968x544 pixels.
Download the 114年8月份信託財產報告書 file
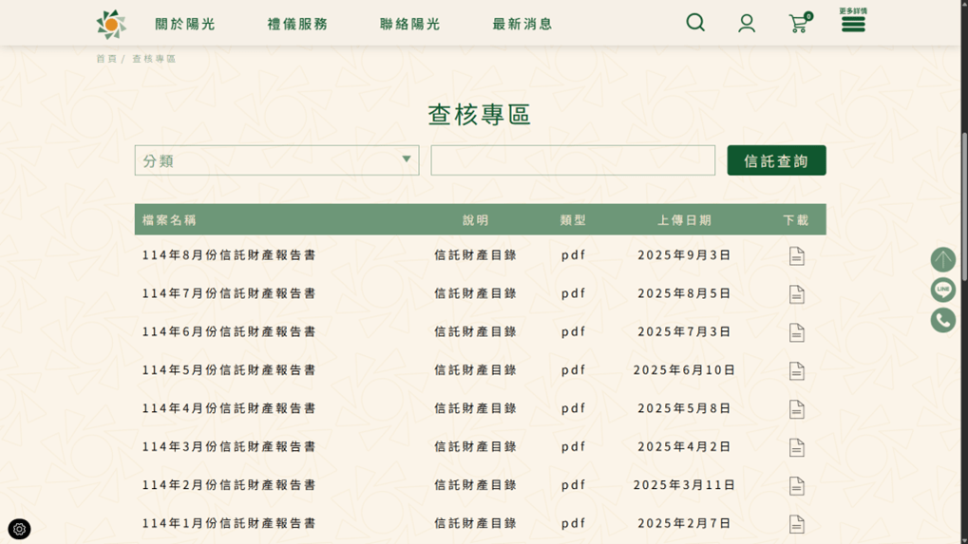[796, 256]
